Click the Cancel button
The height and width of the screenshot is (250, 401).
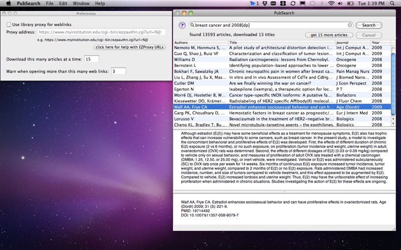[368, 35]
